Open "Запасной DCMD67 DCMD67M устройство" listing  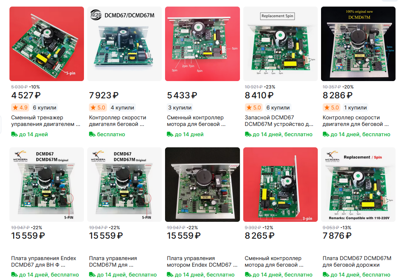279,121
